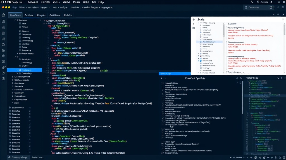The image size is (286, 160).
Task: Click the left chevron in the lower right panel header
Action: point(278,78)
